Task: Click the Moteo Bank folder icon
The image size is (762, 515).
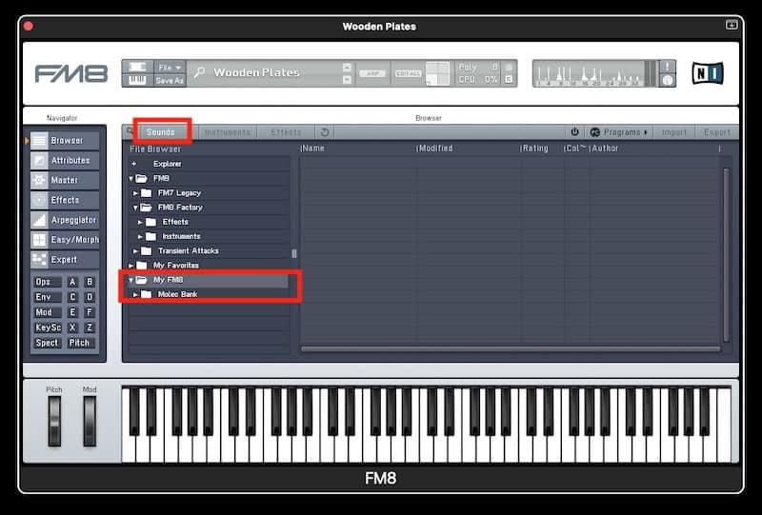Action: 147,294
